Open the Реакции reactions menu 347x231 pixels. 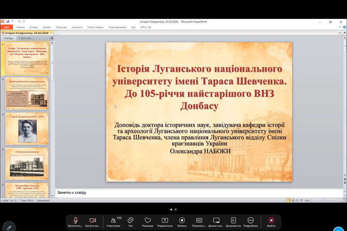147,221
